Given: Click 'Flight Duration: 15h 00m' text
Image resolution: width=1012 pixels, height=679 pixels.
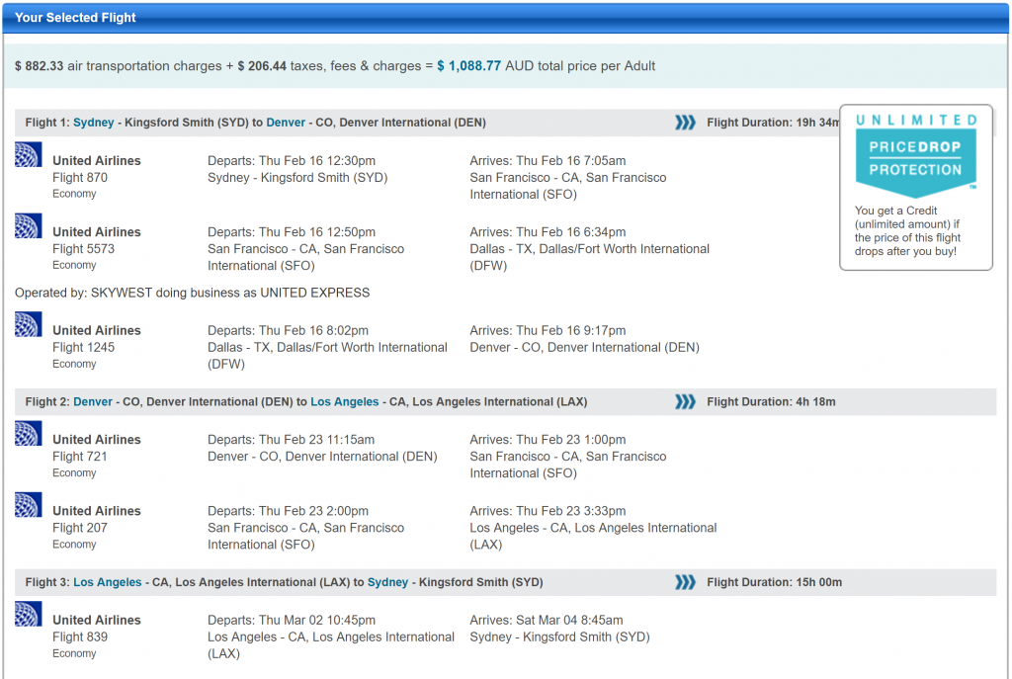Looking at the screenshot, I should 775,582.
